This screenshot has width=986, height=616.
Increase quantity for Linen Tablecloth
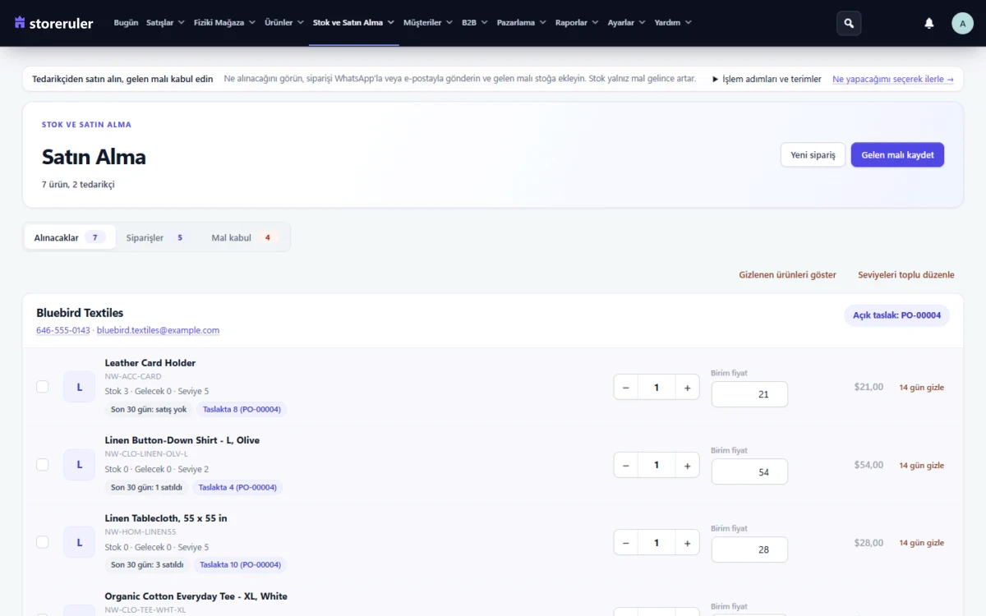pyautogui.click(x=687, y=543)
